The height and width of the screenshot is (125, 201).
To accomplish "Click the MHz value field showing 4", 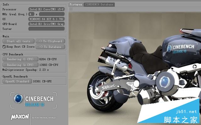I will click(x=31, y=14).
